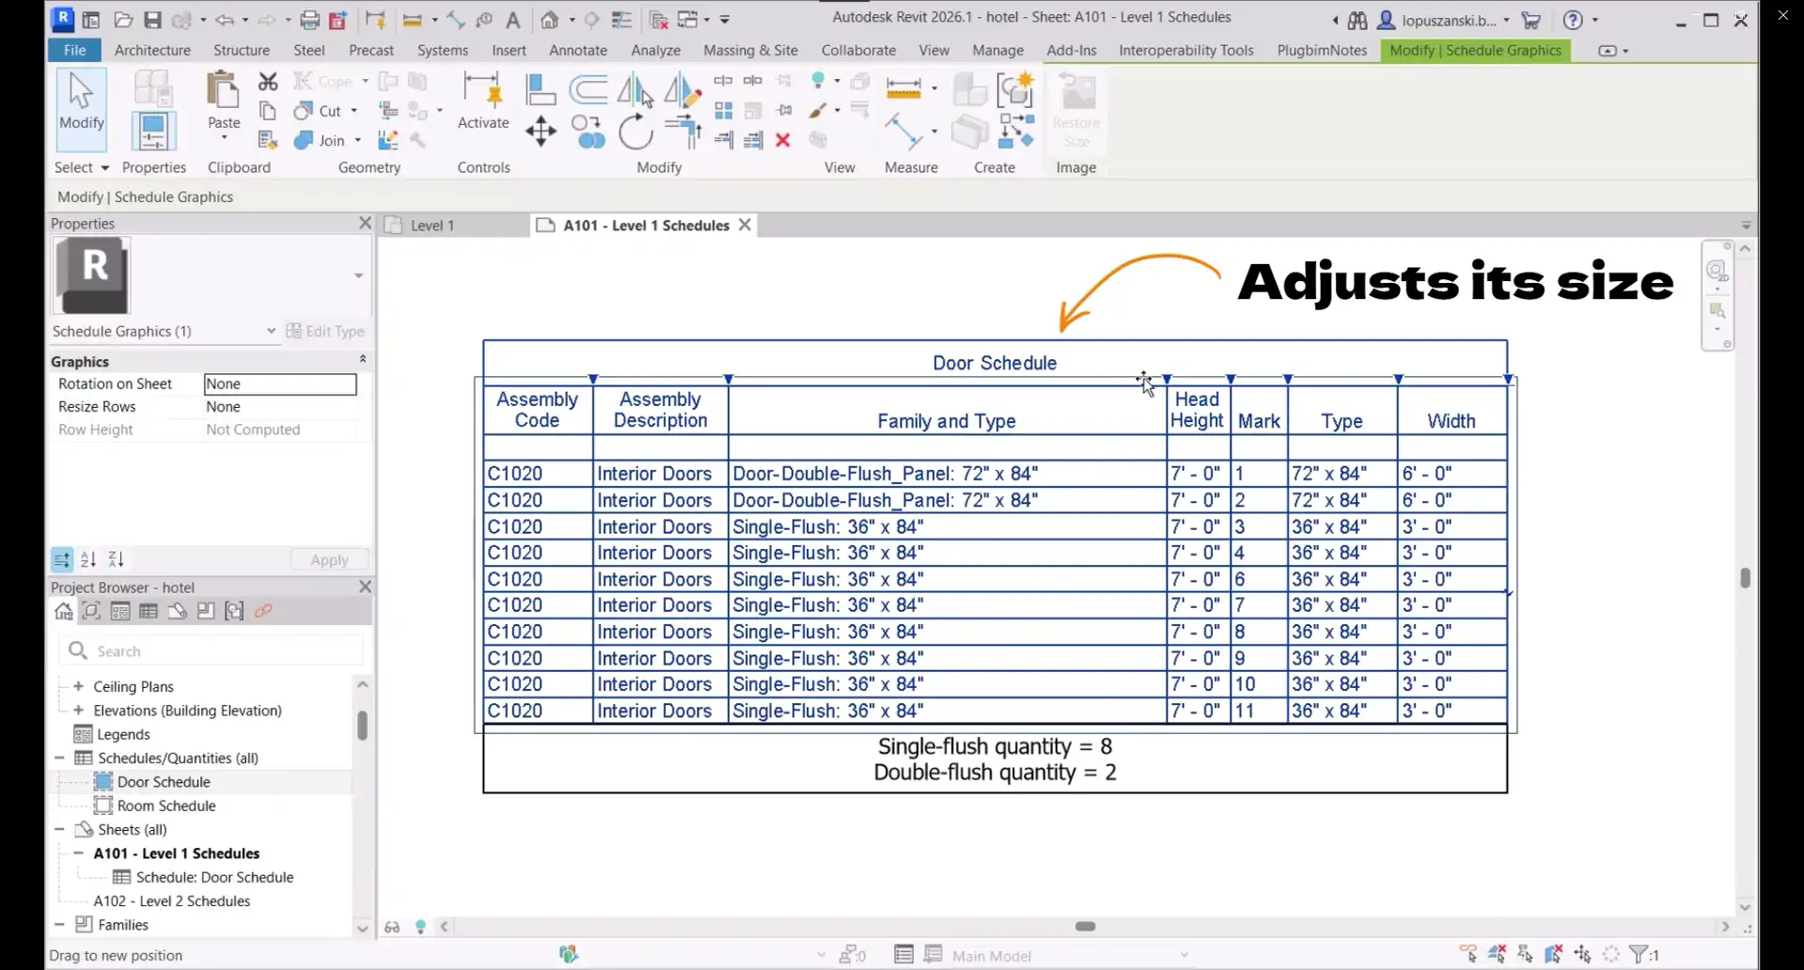
Task: Click the horizontal scrollbar thumb of view
Action: coord(1085,927)
